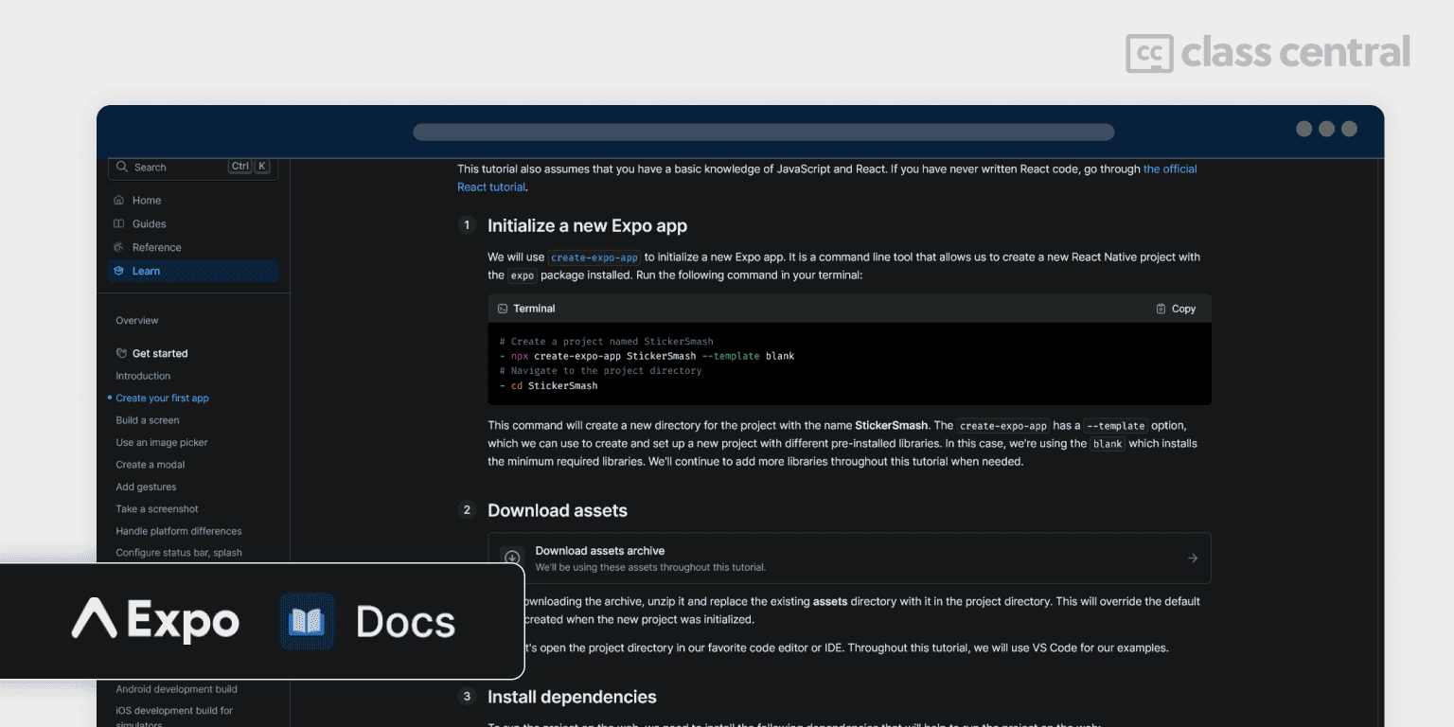
Task: Open Create a modal page
Action: (151, 465)
